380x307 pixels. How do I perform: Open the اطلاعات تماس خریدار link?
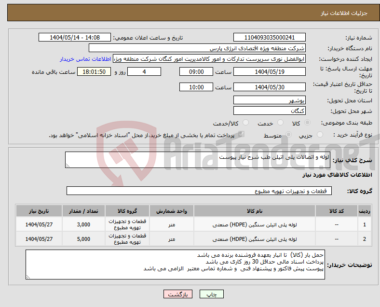click(x=85, y=59)
